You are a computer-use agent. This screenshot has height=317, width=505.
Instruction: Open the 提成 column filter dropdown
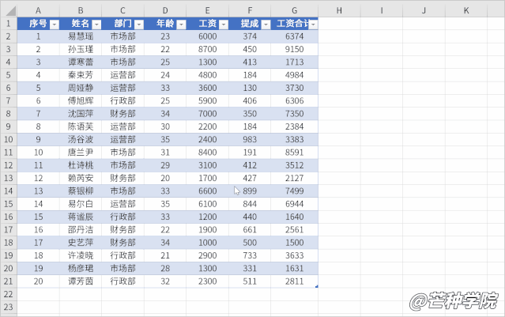(265, 25)
